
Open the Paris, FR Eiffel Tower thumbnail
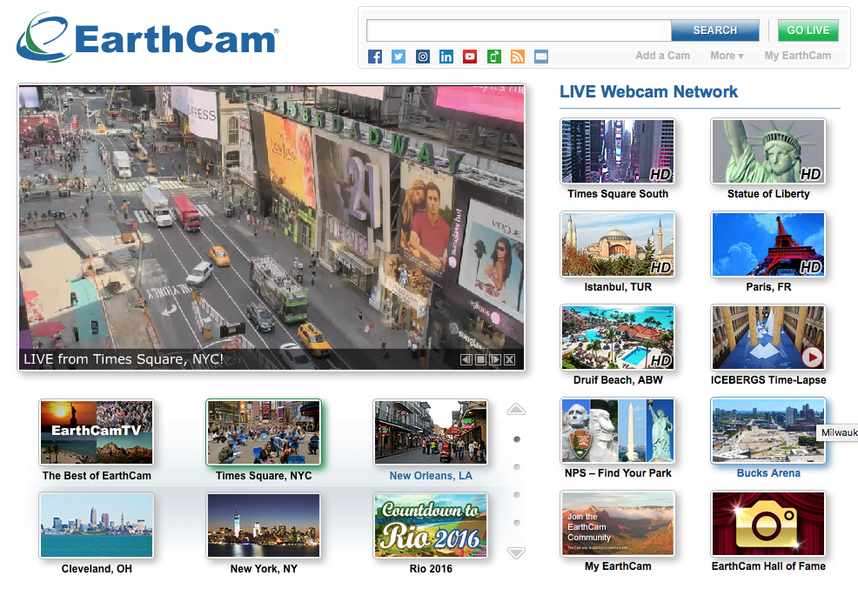[768, 244]
